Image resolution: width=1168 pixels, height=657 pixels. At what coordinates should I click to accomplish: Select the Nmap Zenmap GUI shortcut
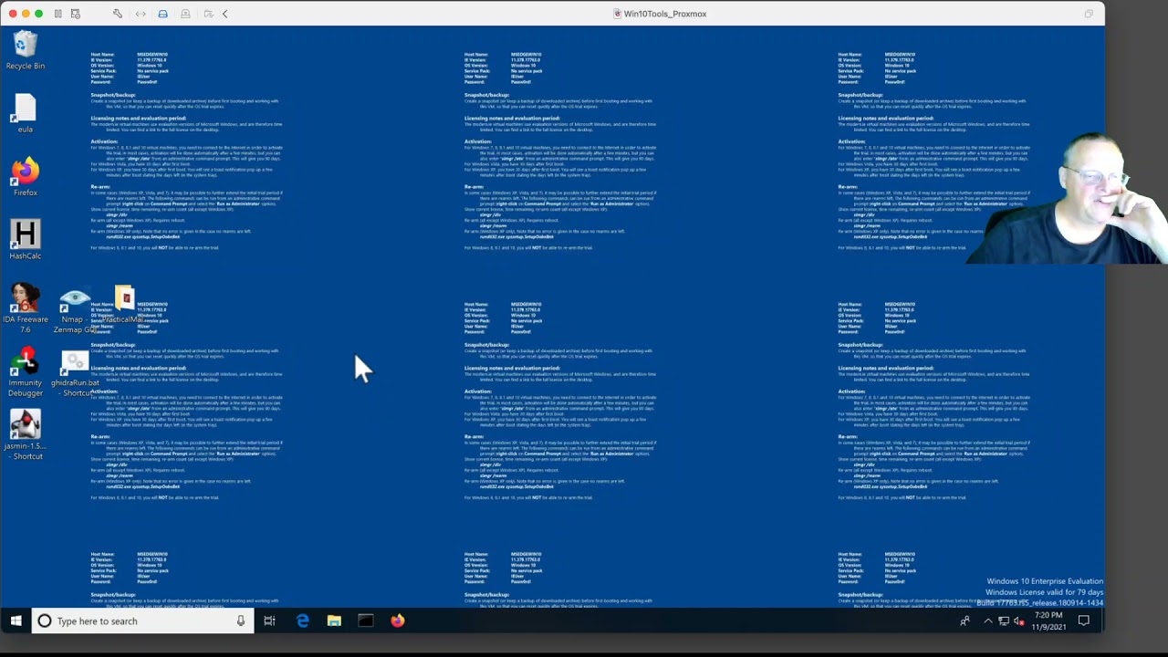click(x=75, y=310)
